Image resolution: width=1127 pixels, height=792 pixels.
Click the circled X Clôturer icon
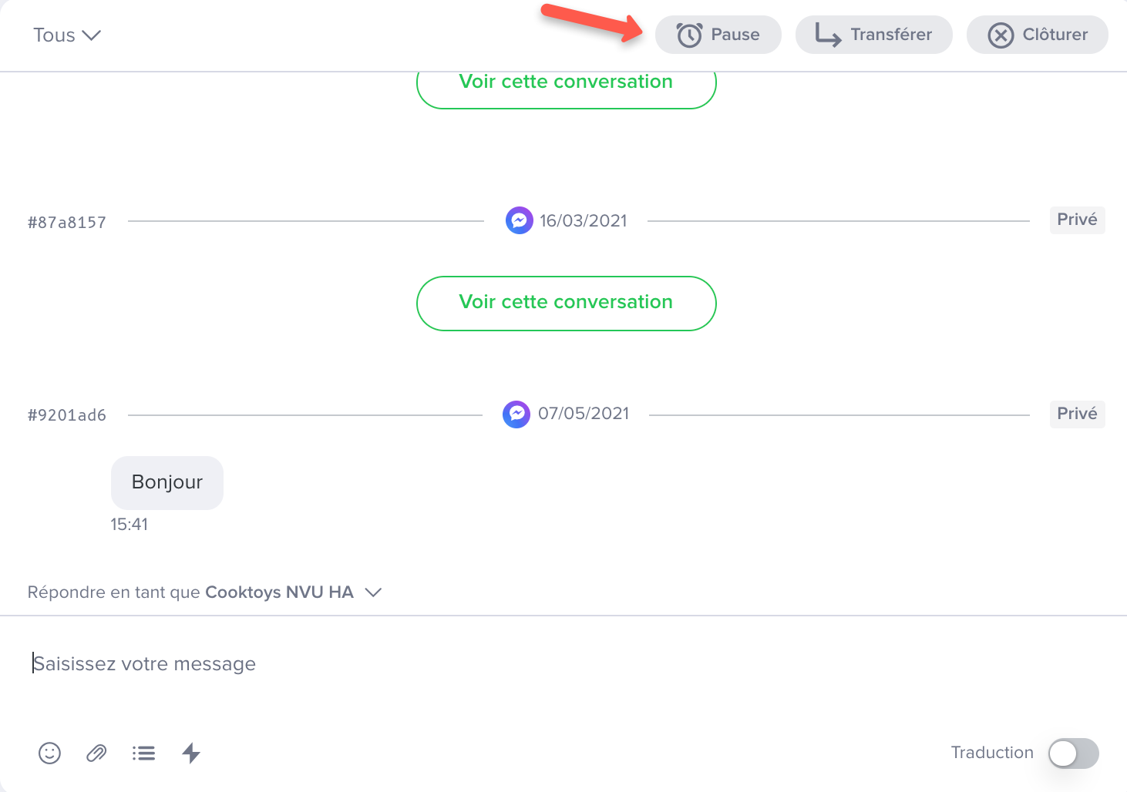pos(1001,35)
